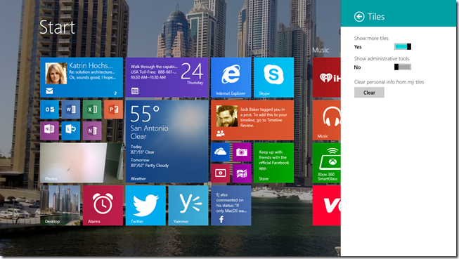
Task: Open the Mail tile from Katrin Hochs
Action: [82, 77]
